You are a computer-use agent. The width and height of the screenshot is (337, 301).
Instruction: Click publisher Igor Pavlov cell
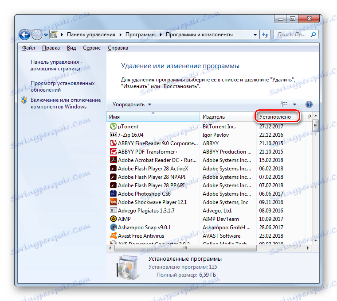tap(216, 135)
